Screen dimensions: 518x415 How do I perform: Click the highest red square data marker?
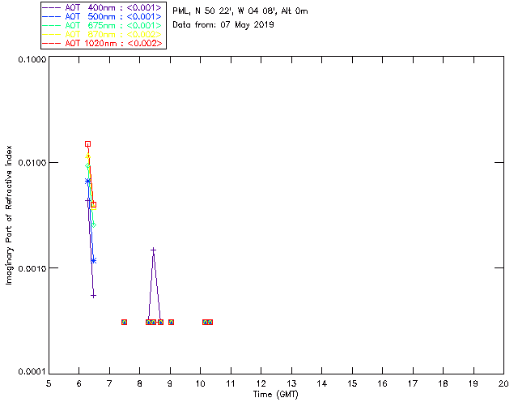click(87, 144)
